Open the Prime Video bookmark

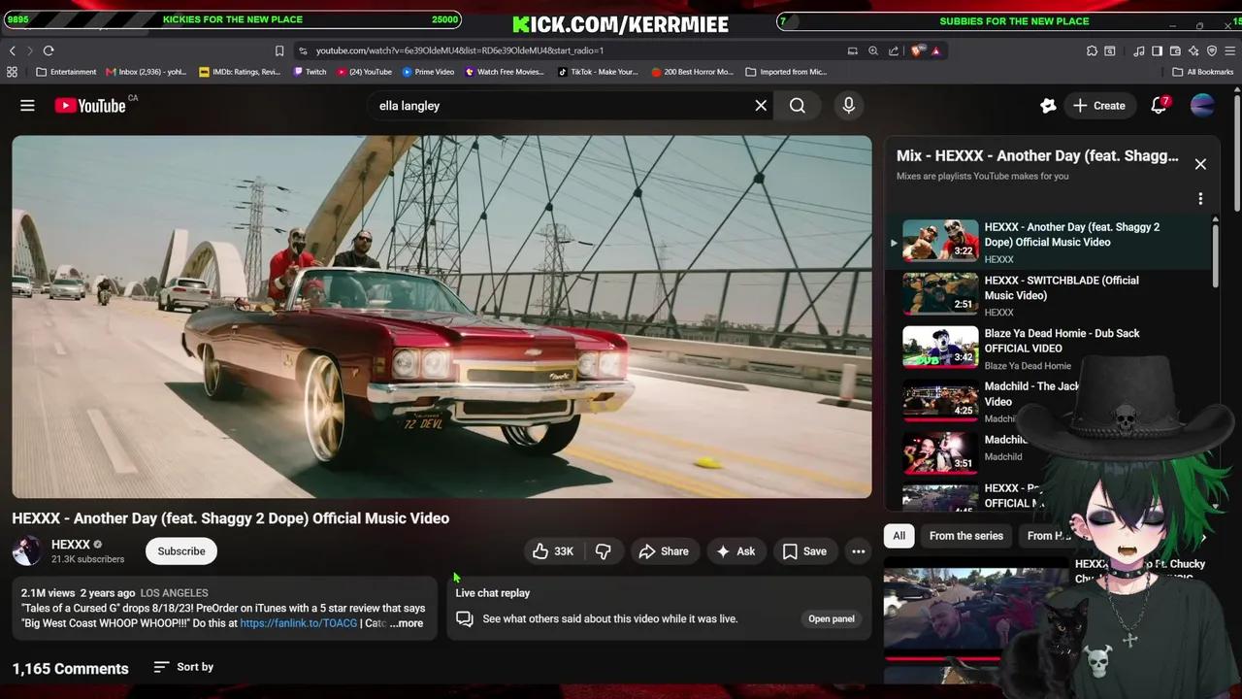pyautogui.click(x=428, y=72)
